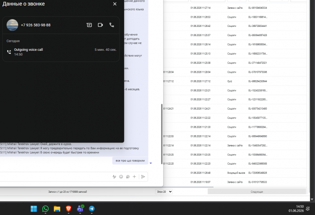
Task: Click the chat window vertical scrollbar
Action: tap(162, 134)
